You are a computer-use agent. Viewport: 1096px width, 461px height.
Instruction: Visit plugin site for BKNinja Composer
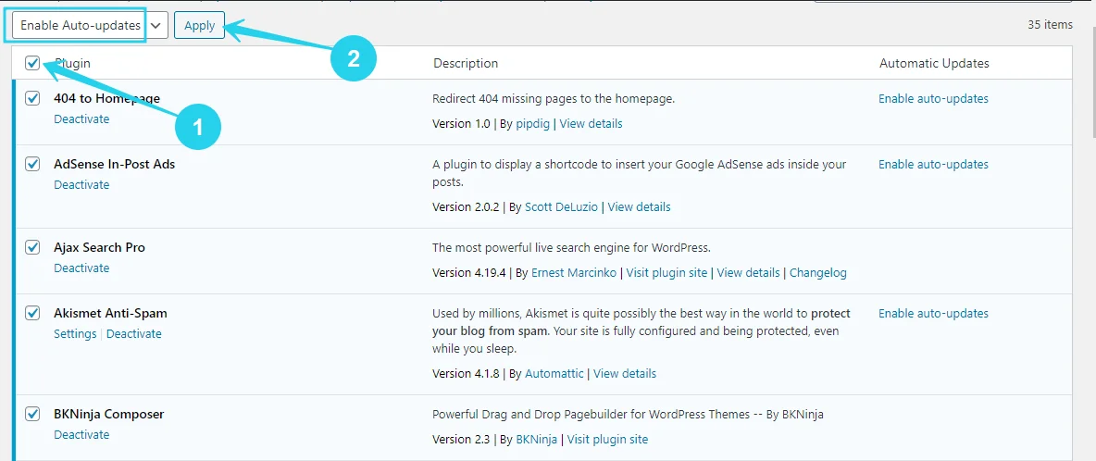pos(607,439)
